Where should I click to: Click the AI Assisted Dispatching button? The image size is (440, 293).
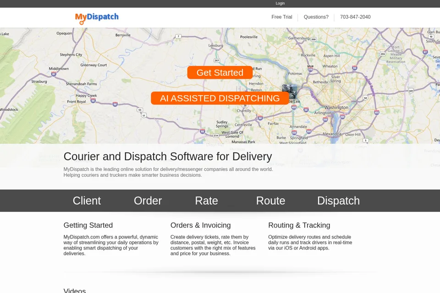(x=220, y=98)
